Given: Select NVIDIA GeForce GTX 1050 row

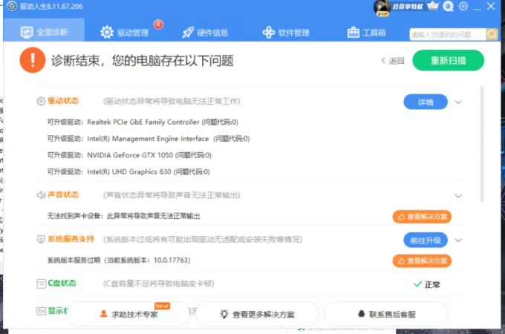Looking at the screenshot, I should coord(129,155).
